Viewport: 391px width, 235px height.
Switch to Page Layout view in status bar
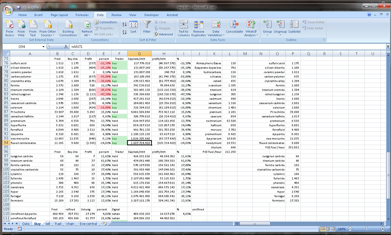[x=328, y=229]
